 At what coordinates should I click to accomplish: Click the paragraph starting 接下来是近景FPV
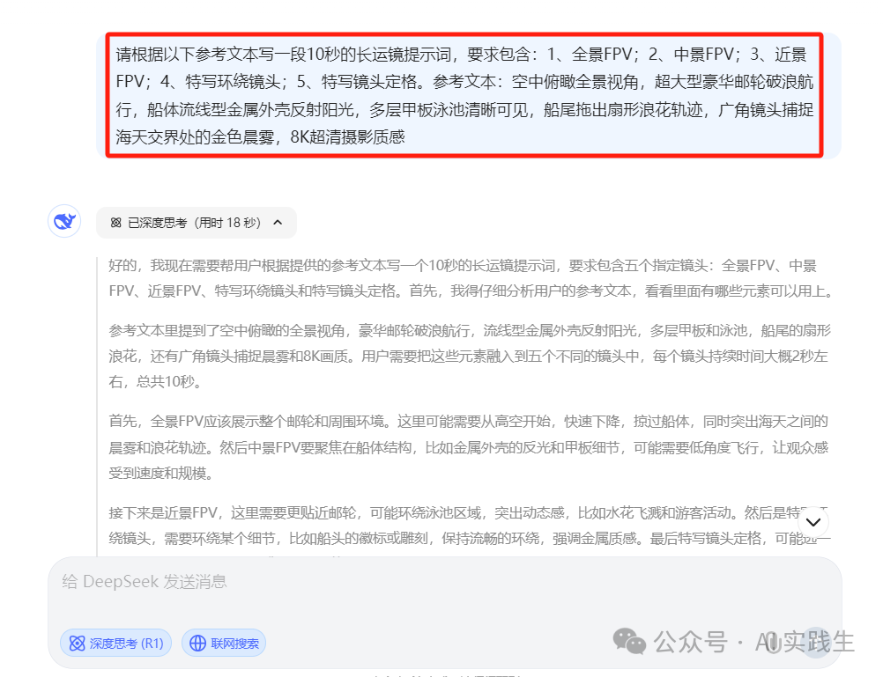[471, 526]
